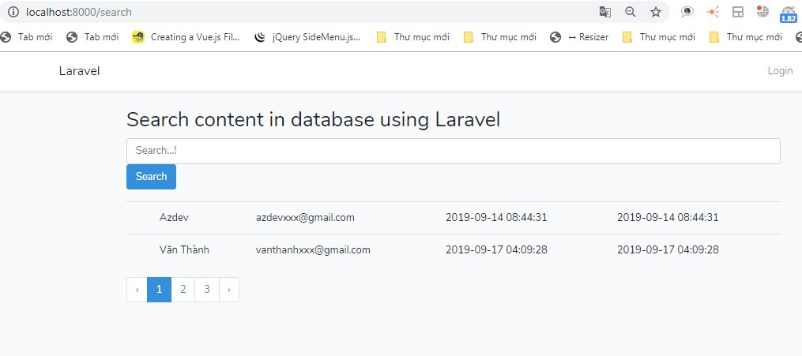Click the email 'azdevxxx@gmail.com'
802x356 pixels.
tap(305, 218)
